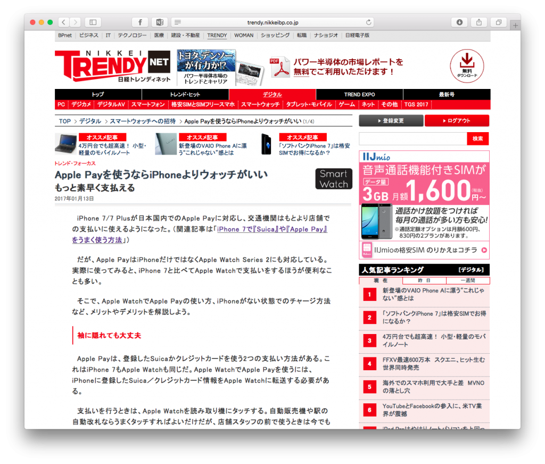Click the Smart Watch badge

click(334, 179)
